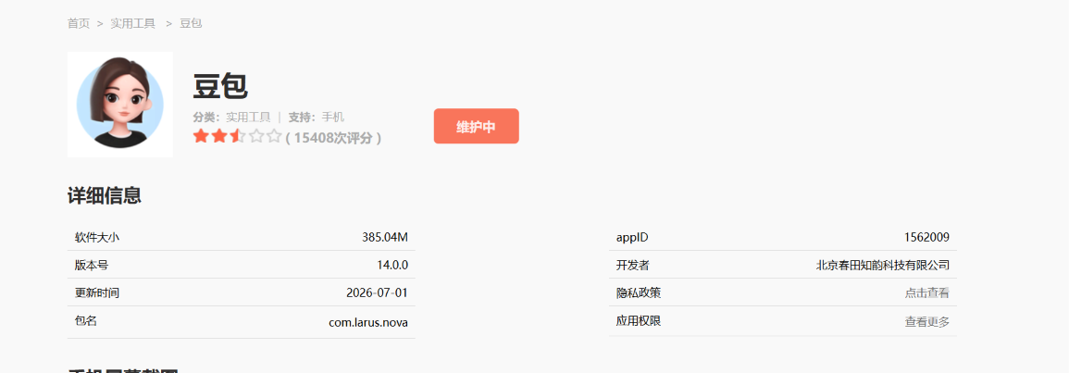Click the fourth empty rating star
The height and width of the screenshot is (373, 1069).
pyautogui.click(x=255, y=136)
